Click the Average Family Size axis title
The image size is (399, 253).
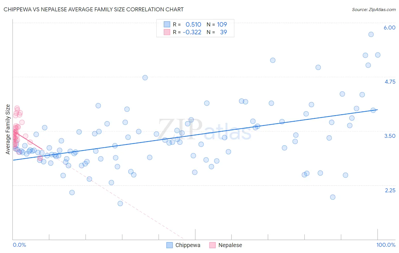pos(8,129)
